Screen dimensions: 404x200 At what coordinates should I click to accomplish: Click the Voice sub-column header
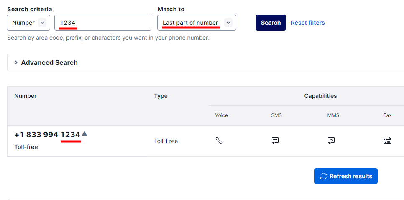pyautogui.click(x=222, y=115)
